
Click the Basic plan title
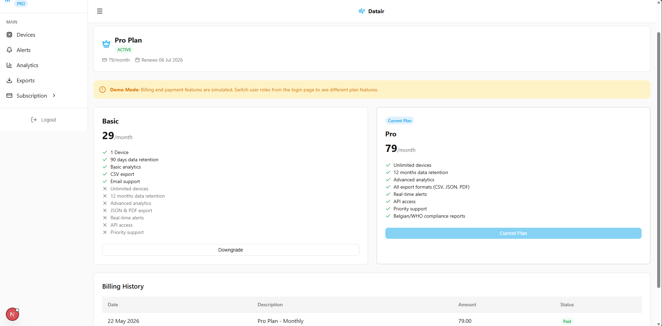click(x=110, y=121)
